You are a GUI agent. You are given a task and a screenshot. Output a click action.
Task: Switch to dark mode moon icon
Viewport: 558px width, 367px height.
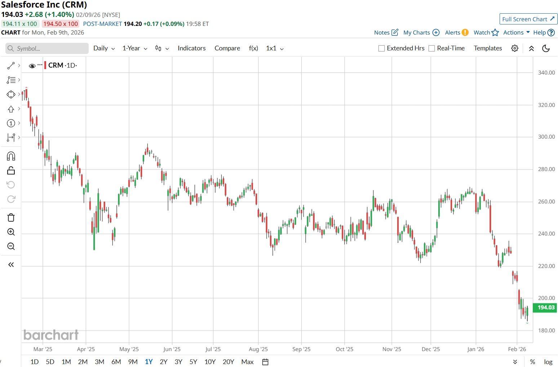coord(546,48)
